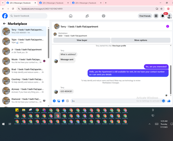The image size is (173, 141).
Task: Click the View buyer button
Action: click(82, 40)
